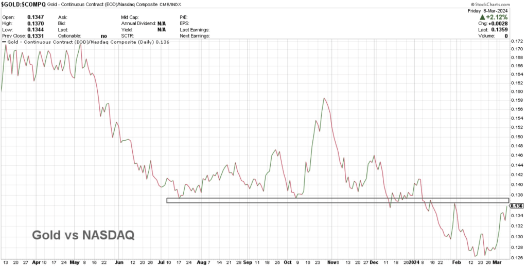The image size is (527, 267).
Task: Click the May label on date axis
Action: [75, 261]
